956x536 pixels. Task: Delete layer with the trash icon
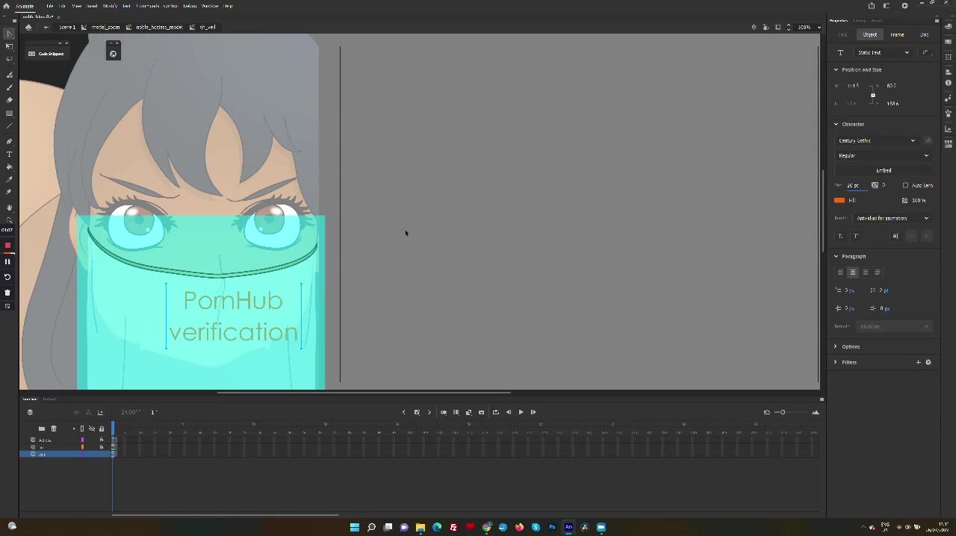(x=54, y=429)
